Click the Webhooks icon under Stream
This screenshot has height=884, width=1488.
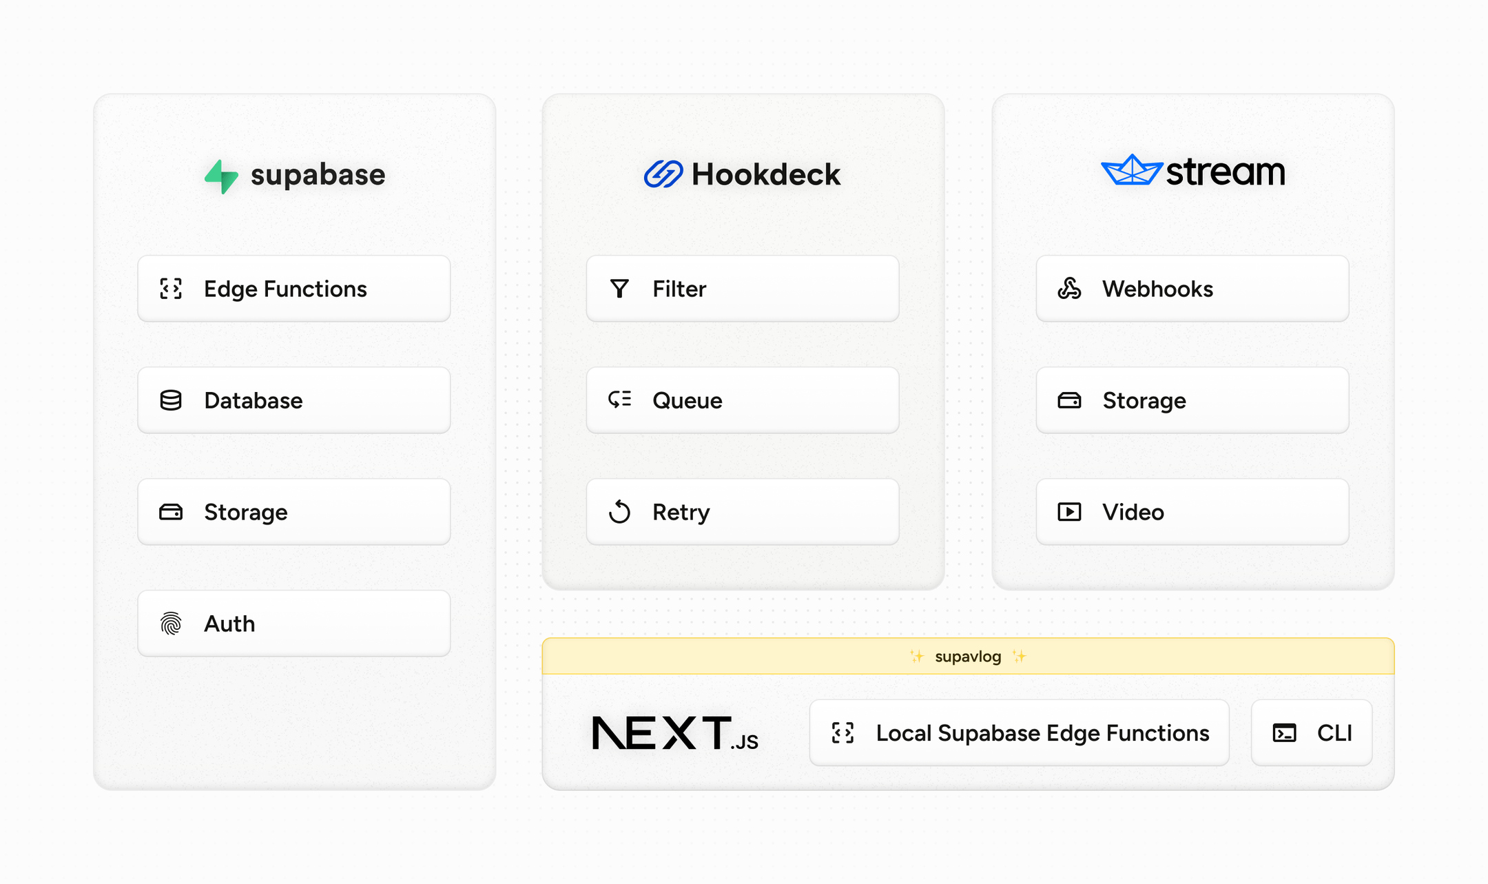pyautogui.click(x=1069, y=289)
